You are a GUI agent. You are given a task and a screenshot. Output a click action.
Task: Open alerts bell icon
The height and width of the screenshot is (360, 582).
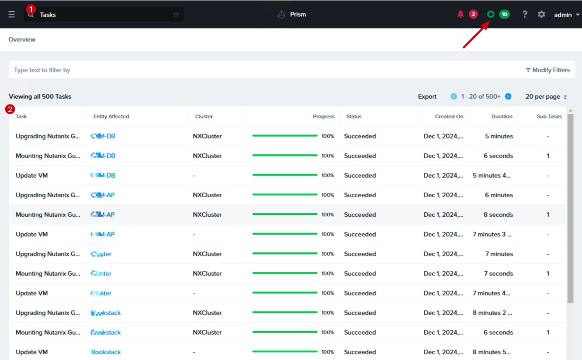(460, 15)
